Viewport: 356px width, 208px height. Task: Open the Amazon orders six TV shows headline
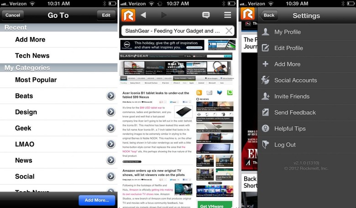pos(154,172)
